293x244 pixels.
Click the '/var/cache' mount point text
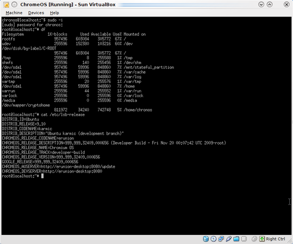point(135,72)
